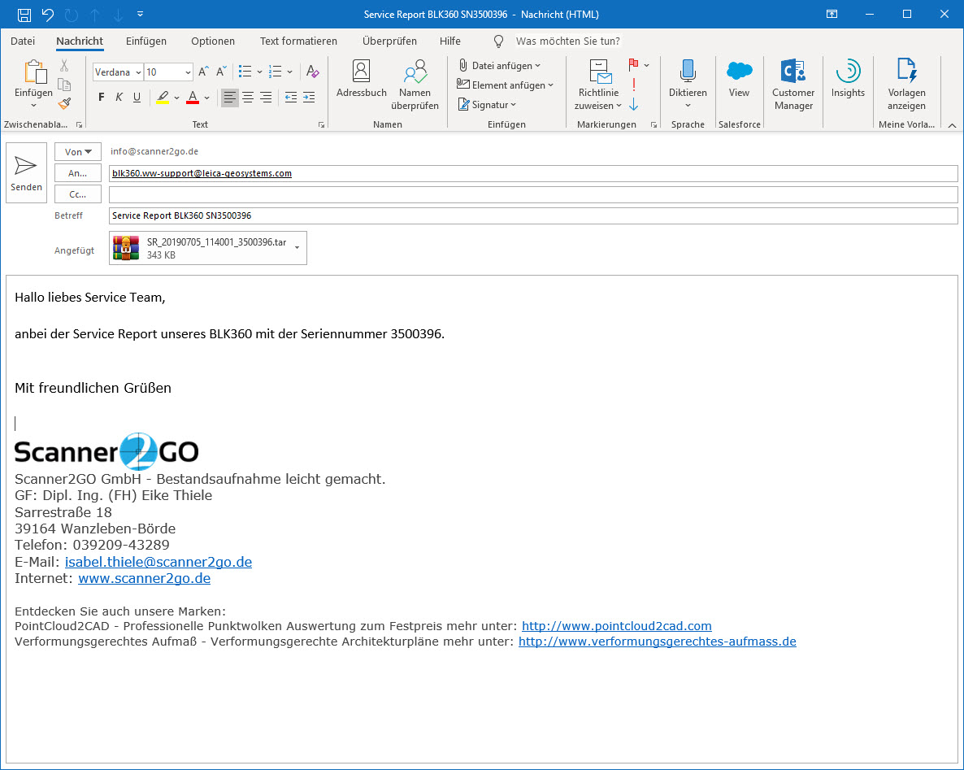The width and height of the screenshot is (964, 770).
Task: Toggle italic formatting (K)
Action: pyautogui.click(x=119, y=98)
